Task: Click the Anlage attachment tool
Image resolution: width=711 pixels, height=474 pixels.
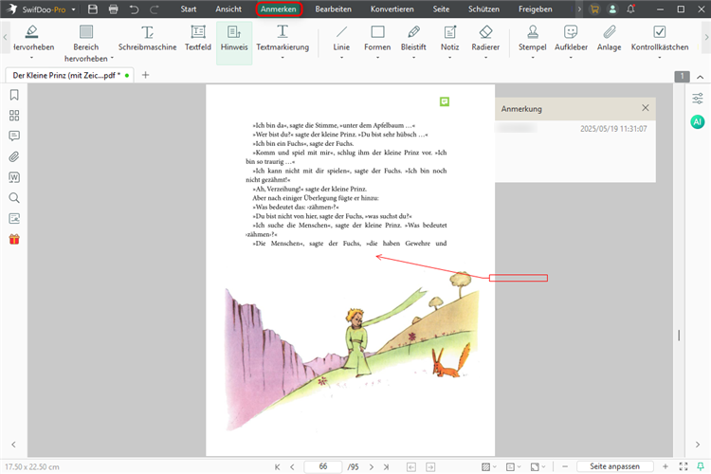Action: click(x=609, y=39)
